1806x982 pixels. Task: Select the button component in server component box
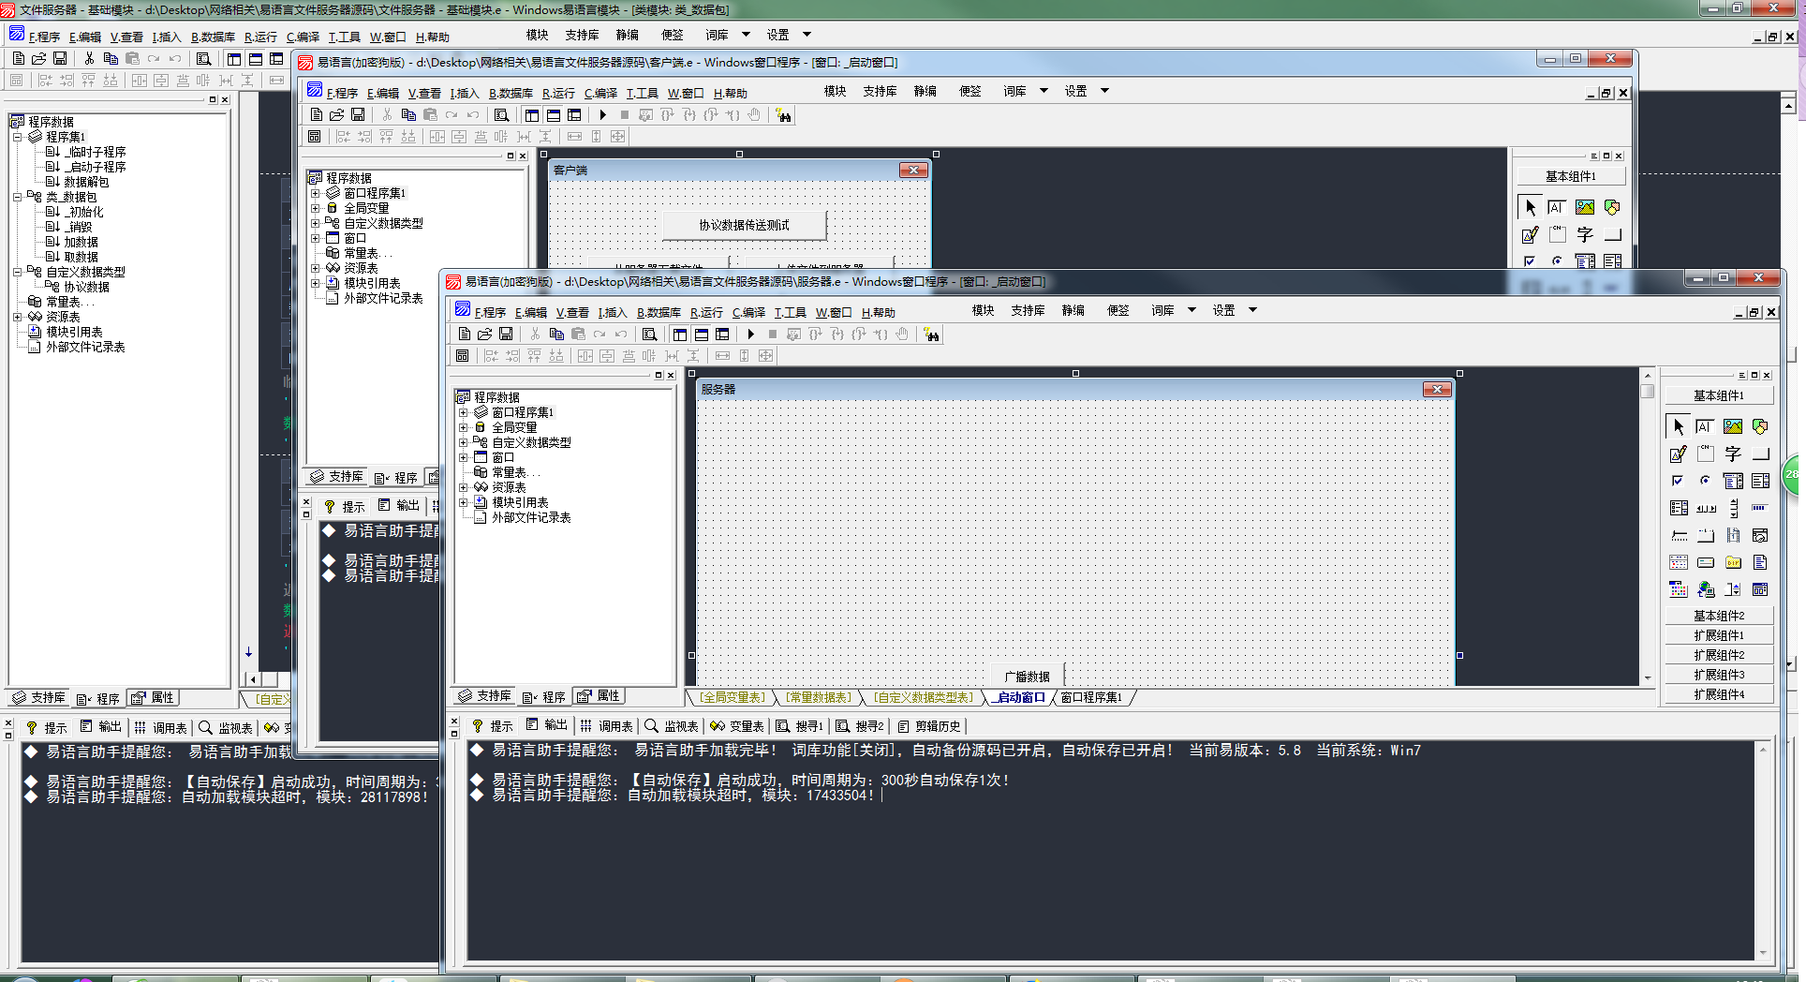pyautogui.click(x=1760, y=454)
